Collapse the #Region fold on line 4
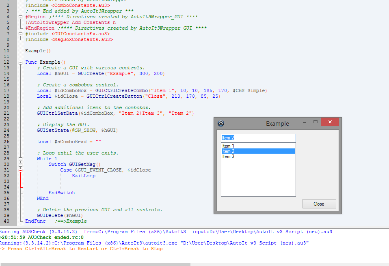This screenshot has height=266, width=389. [20, 17]
